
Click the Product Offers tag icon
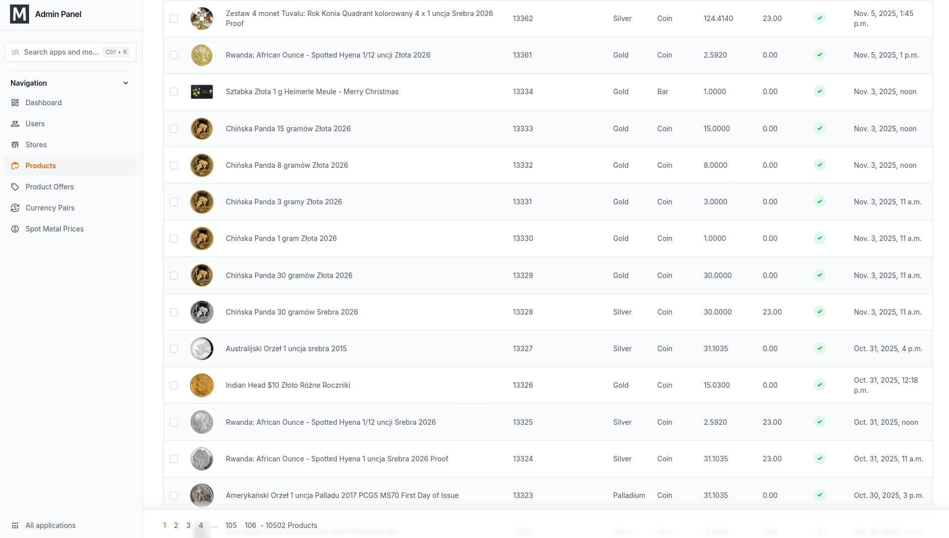(x=15, y=187)
